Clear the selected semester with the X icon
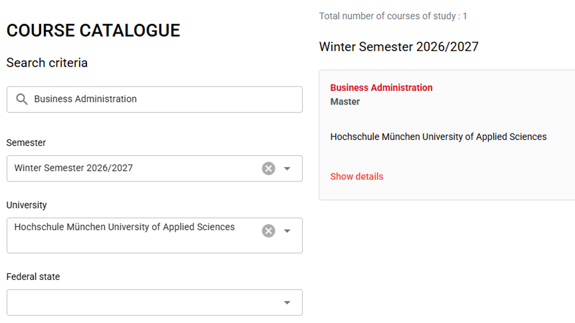The width and height of the screenshot is (575, 323). (x=268, y=168)
